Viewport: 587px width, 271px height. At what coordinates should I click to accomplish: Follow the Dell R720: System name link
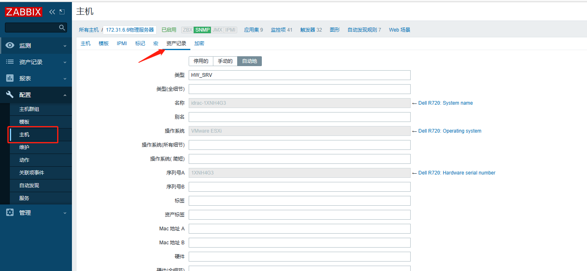(445, 103)
